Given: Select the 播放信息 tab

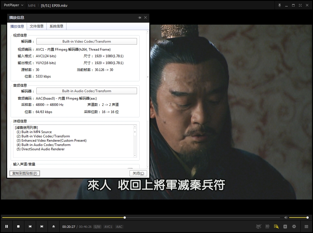Looking at the screenshot, I should 17,26.
